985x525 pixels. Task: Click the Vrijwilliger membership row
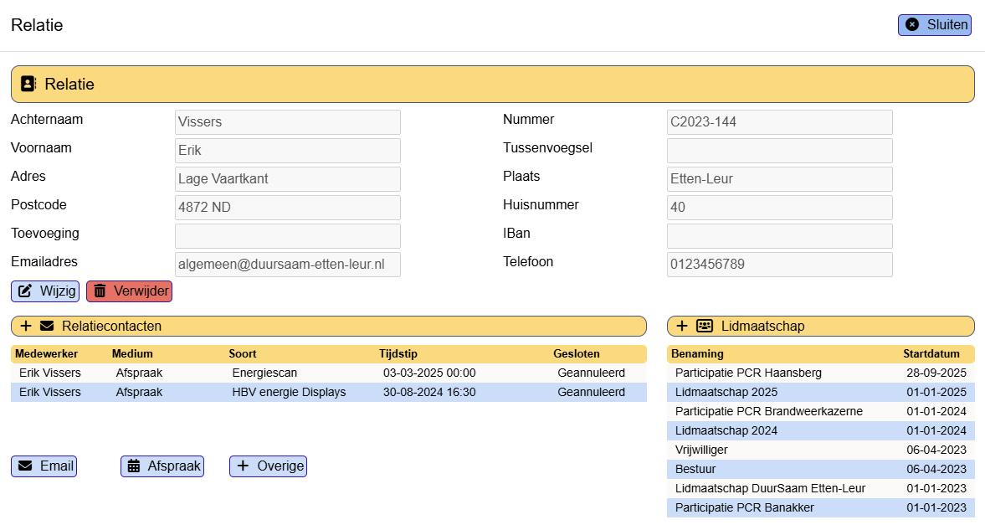click(820, 450)
